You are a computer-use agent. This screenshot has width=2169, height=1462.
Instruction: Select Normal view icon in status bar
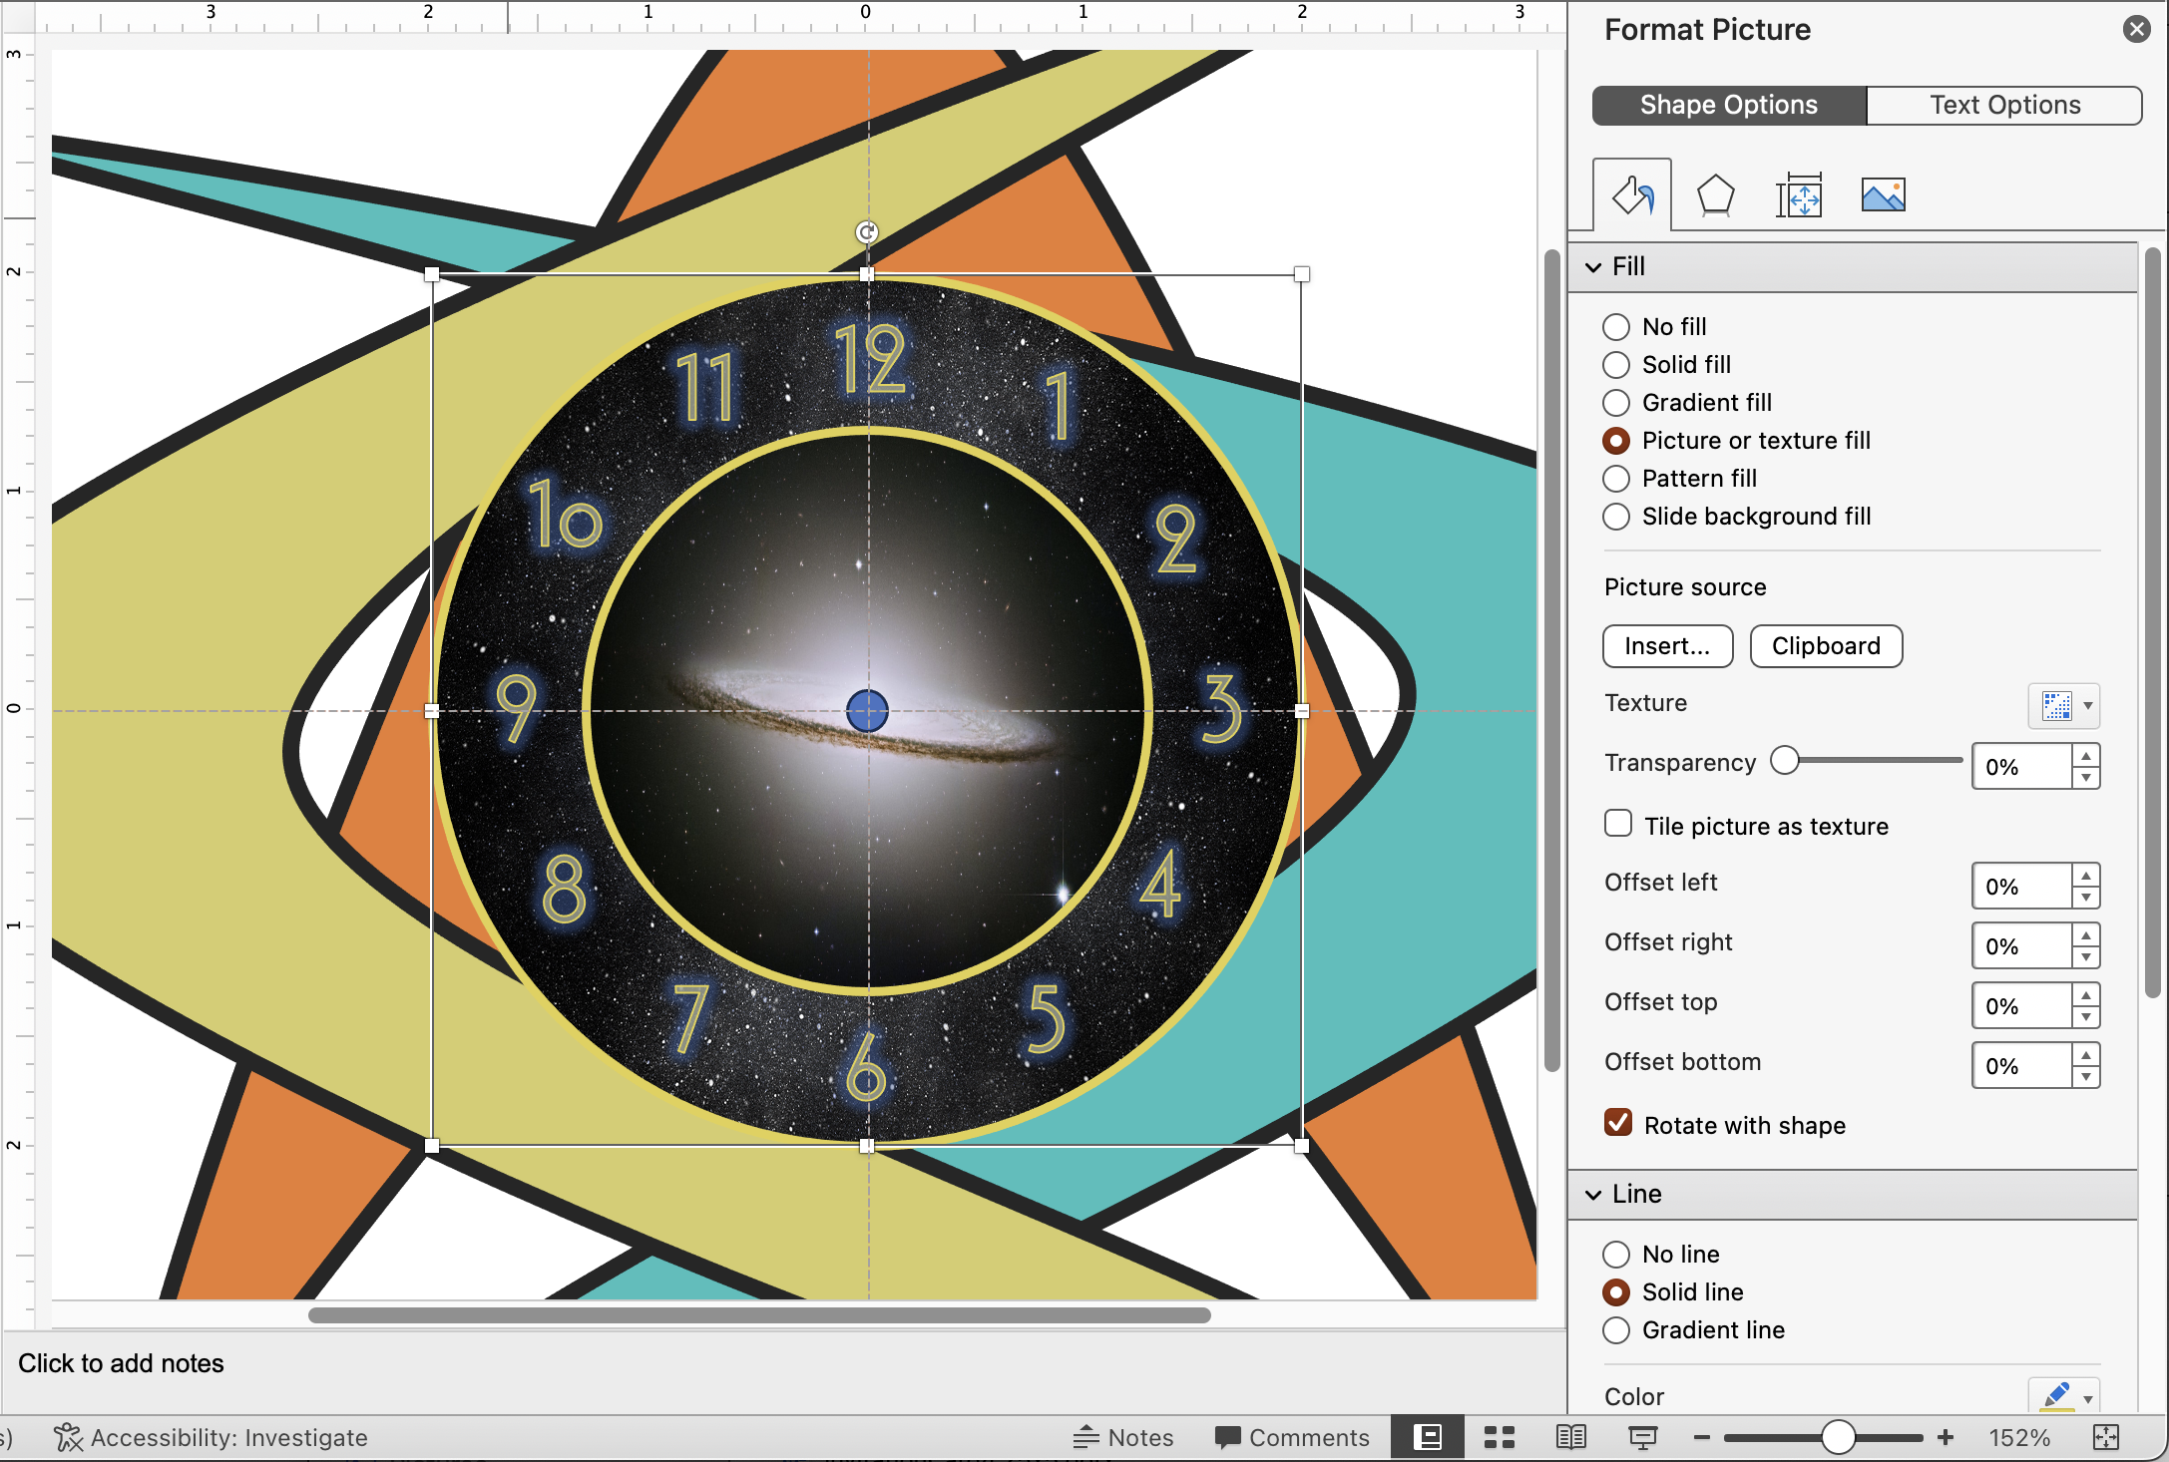pos(1428,1437)
